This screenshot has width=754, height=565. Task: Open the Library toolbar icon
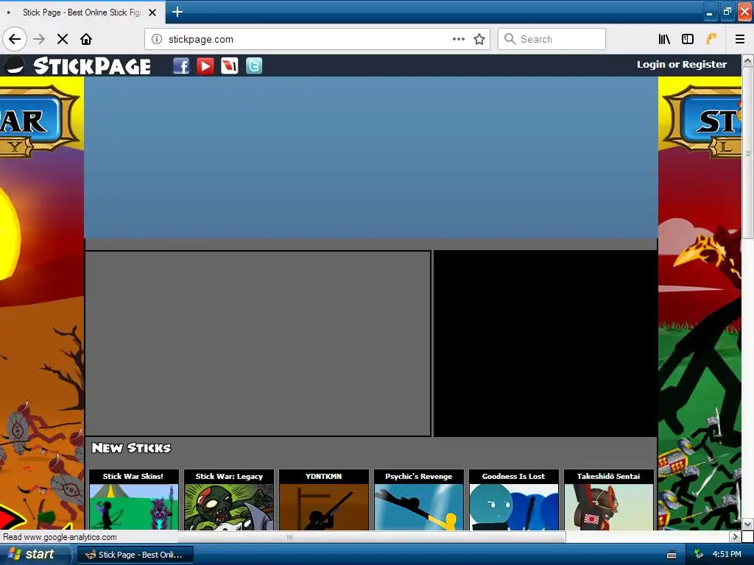click(664, 39)
